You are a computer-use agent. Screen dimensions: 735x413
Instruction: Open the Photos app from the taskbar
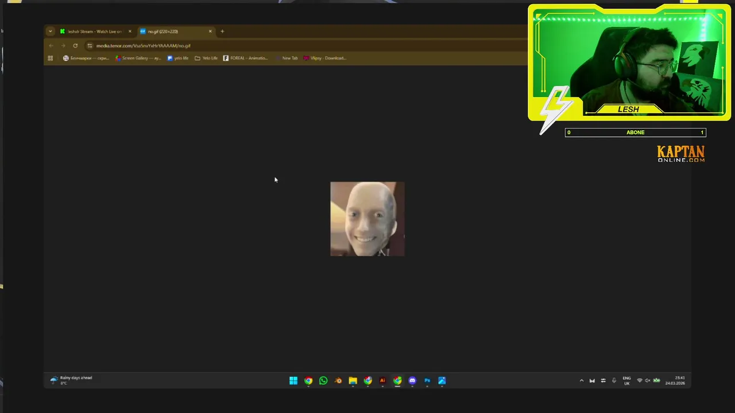click(x=442, y=380)
